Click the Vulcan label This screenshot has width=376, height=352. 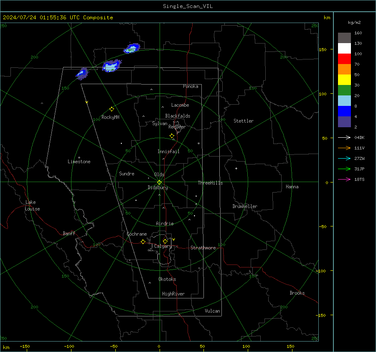tap(212, 311)
